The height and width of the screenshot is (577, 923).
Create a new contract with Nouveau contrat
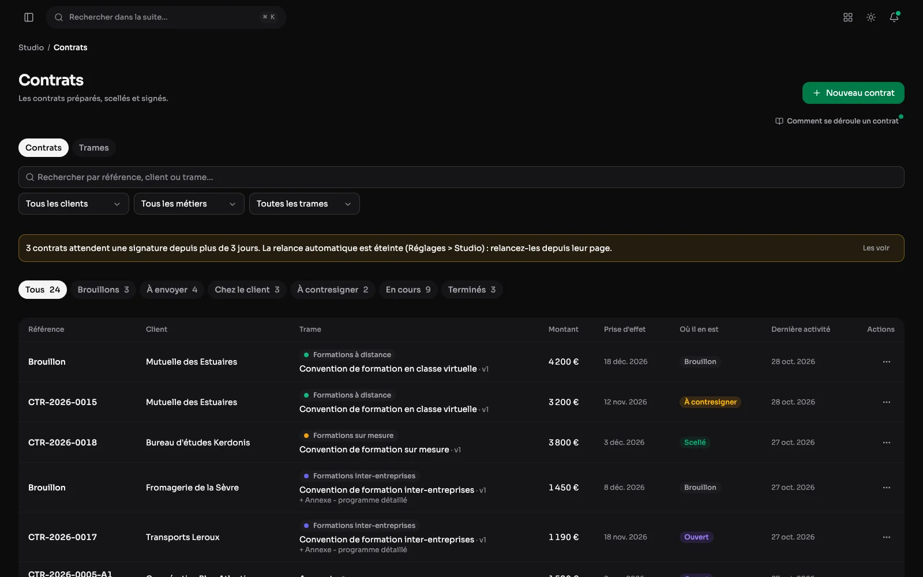[x=853, y=93]
